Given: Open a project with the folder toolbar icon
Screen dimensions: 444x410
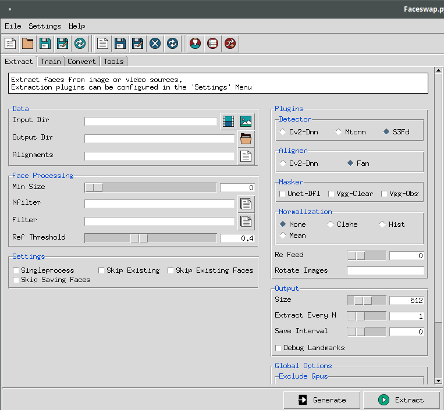Looking at the screenshot, I should 28,44.
